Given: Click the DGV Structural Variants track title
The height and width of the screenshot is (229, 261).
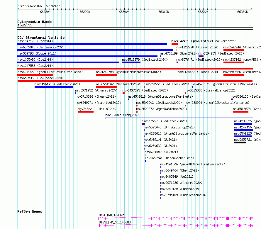Looking at the screenshot, I should coord(41,38).
